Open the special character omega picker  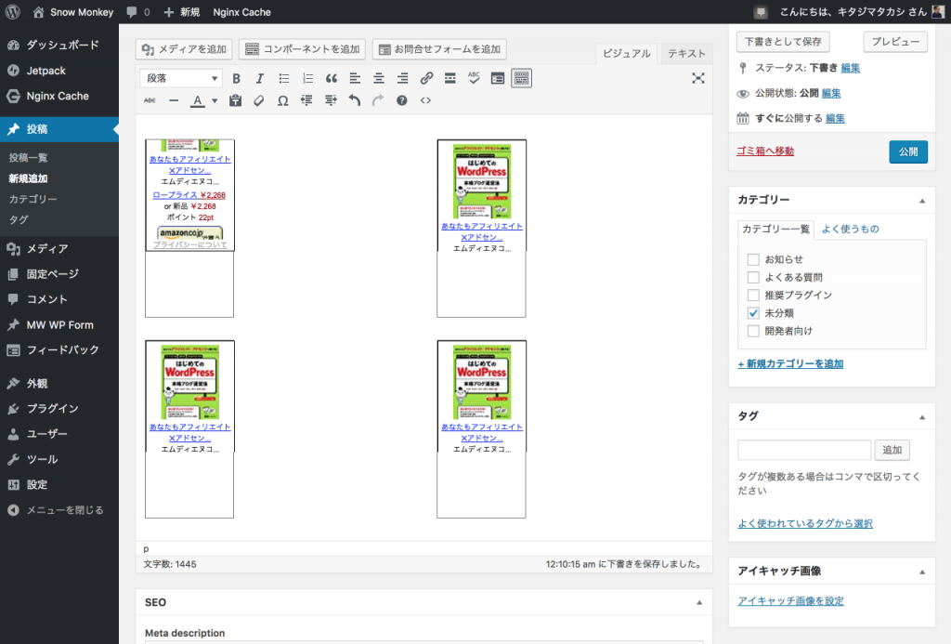282,100
